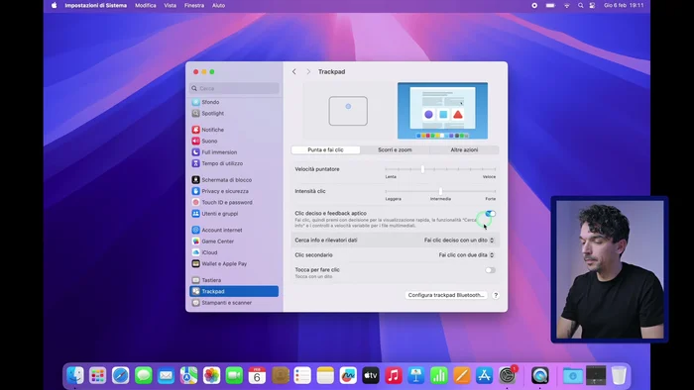The image size is (694, 390).
Task: Open QuickTime Player in the Dock
Action: coord(540,375)
